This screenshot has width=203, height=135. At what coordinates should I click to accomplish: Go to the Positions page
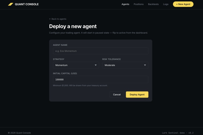[x=139, y=4]
